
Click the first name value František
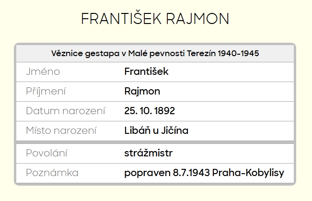146,72
